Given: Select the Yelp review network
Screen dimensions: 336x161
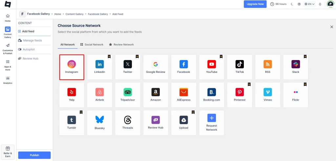Looking at the screenshot, I should pos(72,95).
